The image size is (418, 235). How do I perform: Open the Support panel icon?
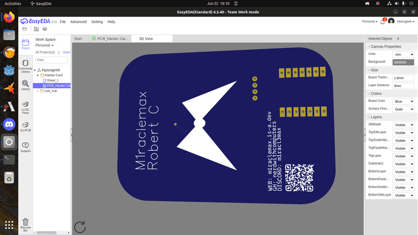[25, 147]
